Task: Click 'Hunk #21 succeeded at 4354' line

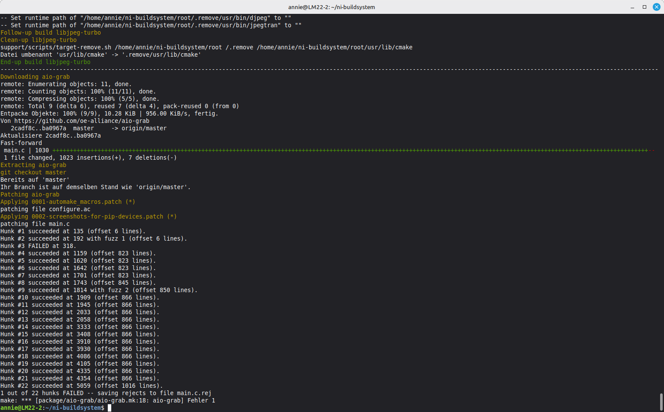Action: (x=80, y=378)
